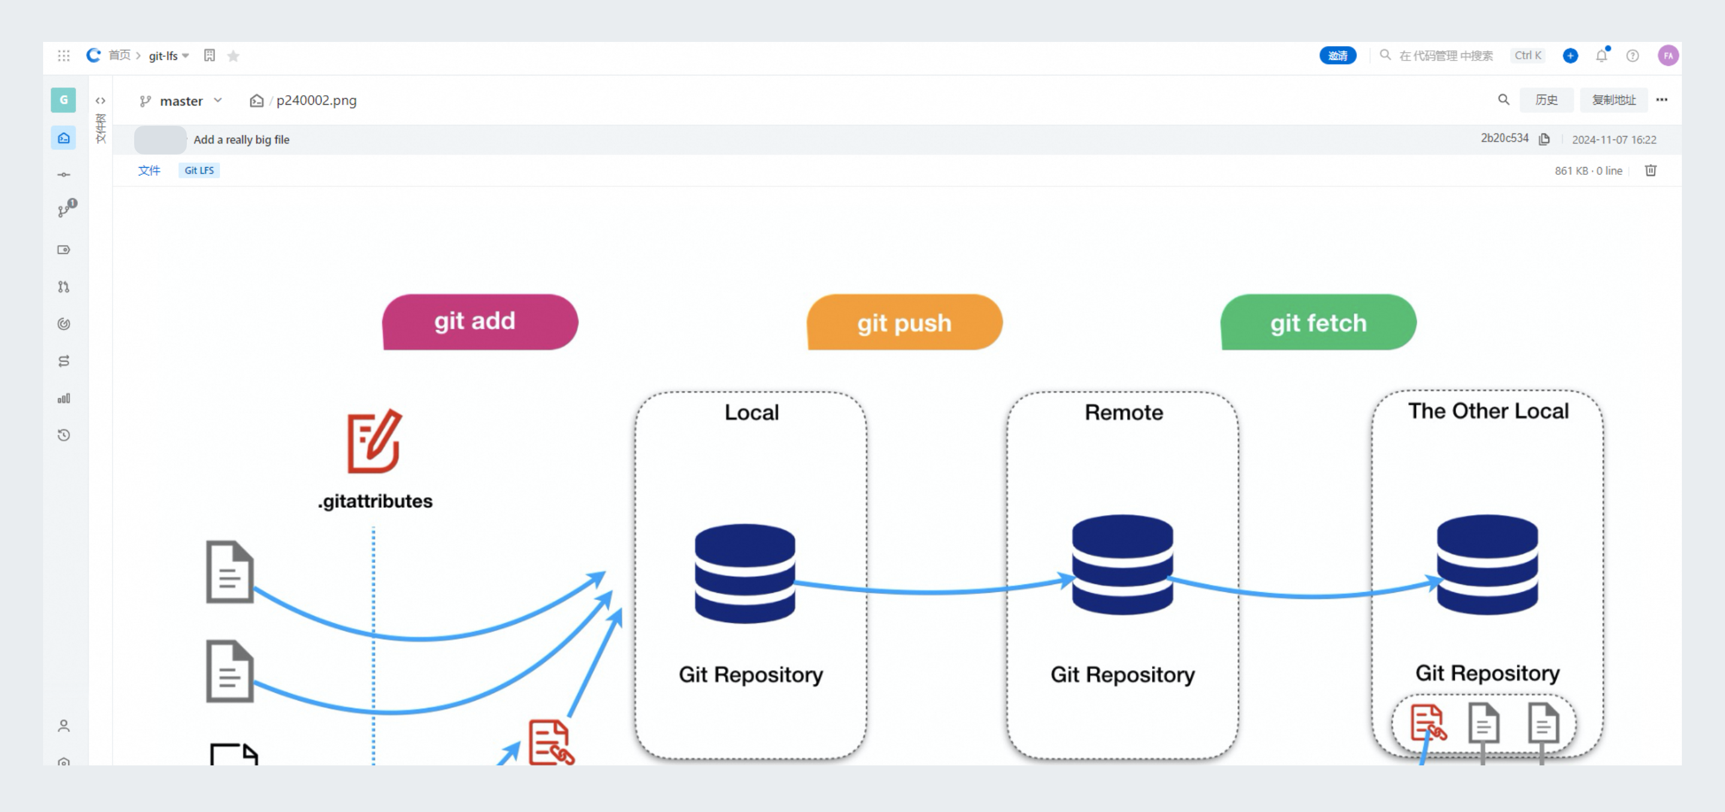Screen dimensions: 1725x812
Task: Click the Git LFS tab
Action: tap(198, 171)
